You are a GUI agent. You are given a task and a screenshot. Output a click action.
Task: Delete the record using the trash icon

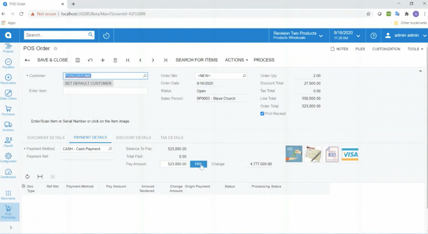115,60
